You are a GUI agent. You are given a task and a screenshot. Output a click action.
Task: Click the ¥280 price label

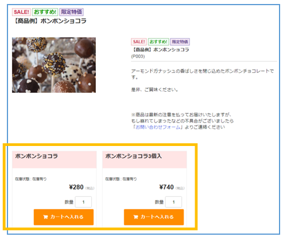point(76,187)
